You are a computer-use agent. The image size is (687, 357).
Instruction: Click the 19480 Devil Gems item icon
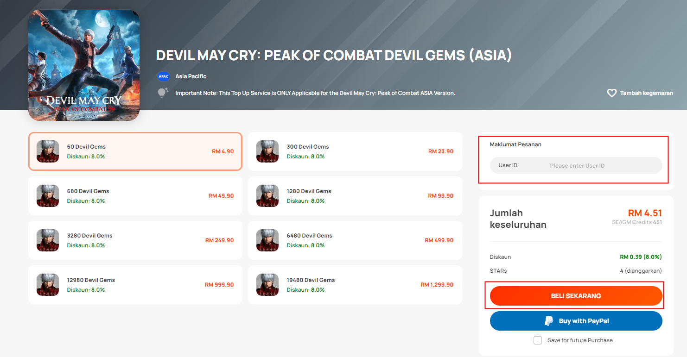[x=267, y=285]
